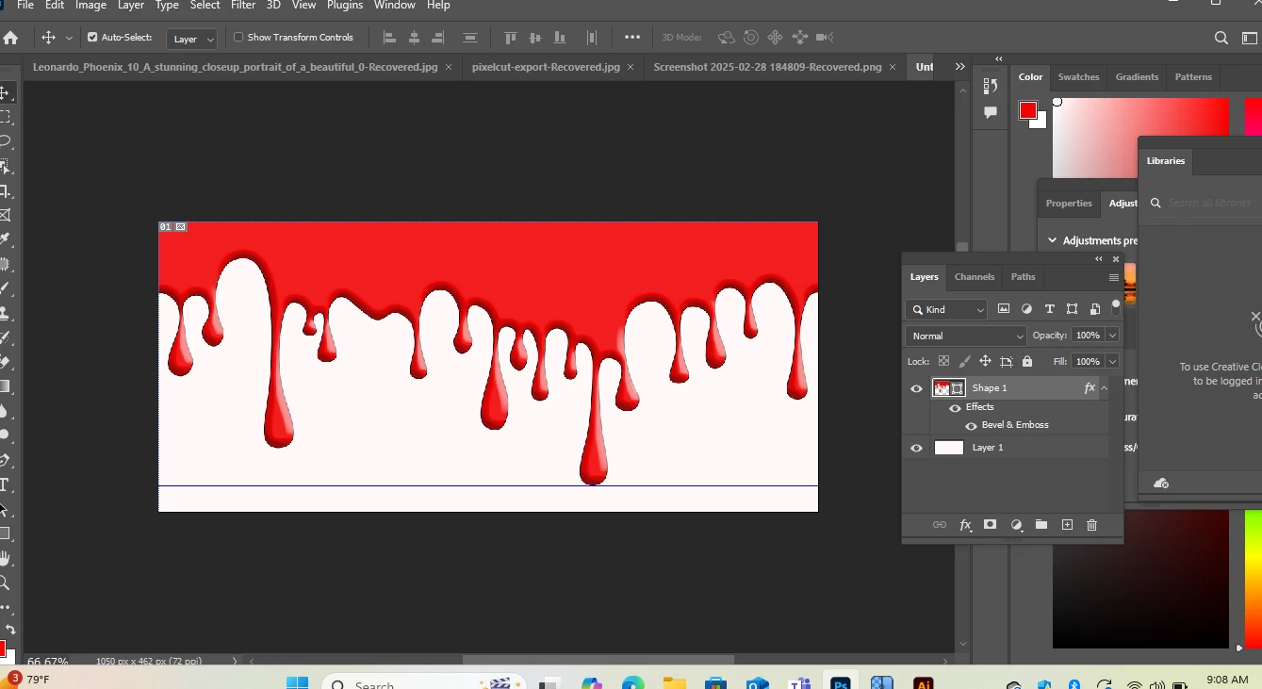The image size is (1262, 689).
Task: Click the Align bottom edges icon
Action: 560,38
